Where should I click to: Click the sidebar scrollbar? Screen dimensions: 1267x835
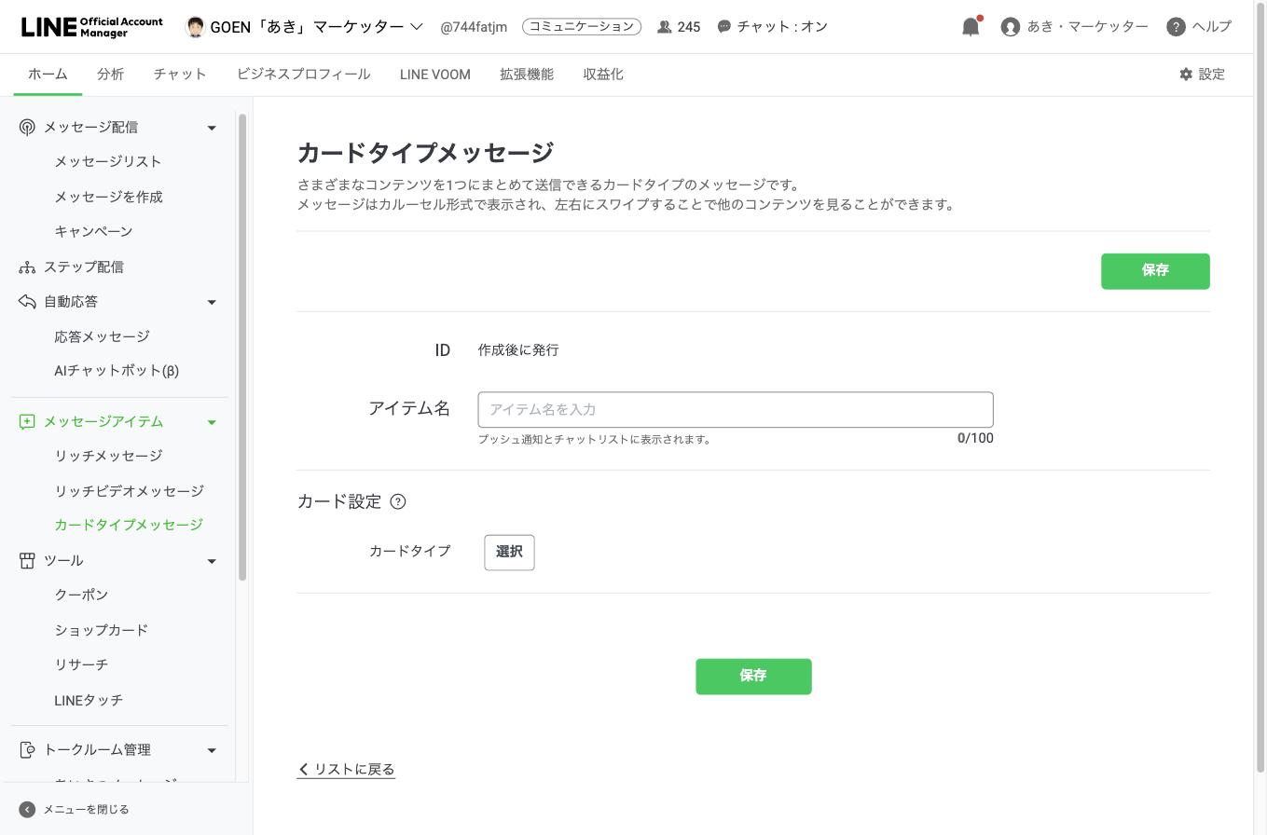pos(242,347)
